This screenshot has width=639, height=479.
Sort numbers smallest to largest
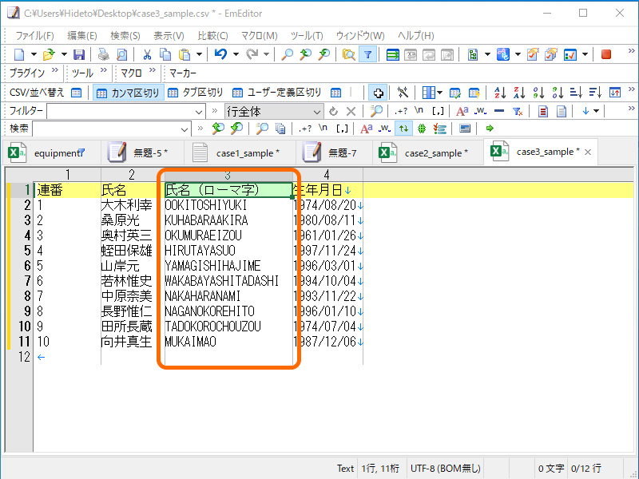pyautogui.click(x=538, y=93)
